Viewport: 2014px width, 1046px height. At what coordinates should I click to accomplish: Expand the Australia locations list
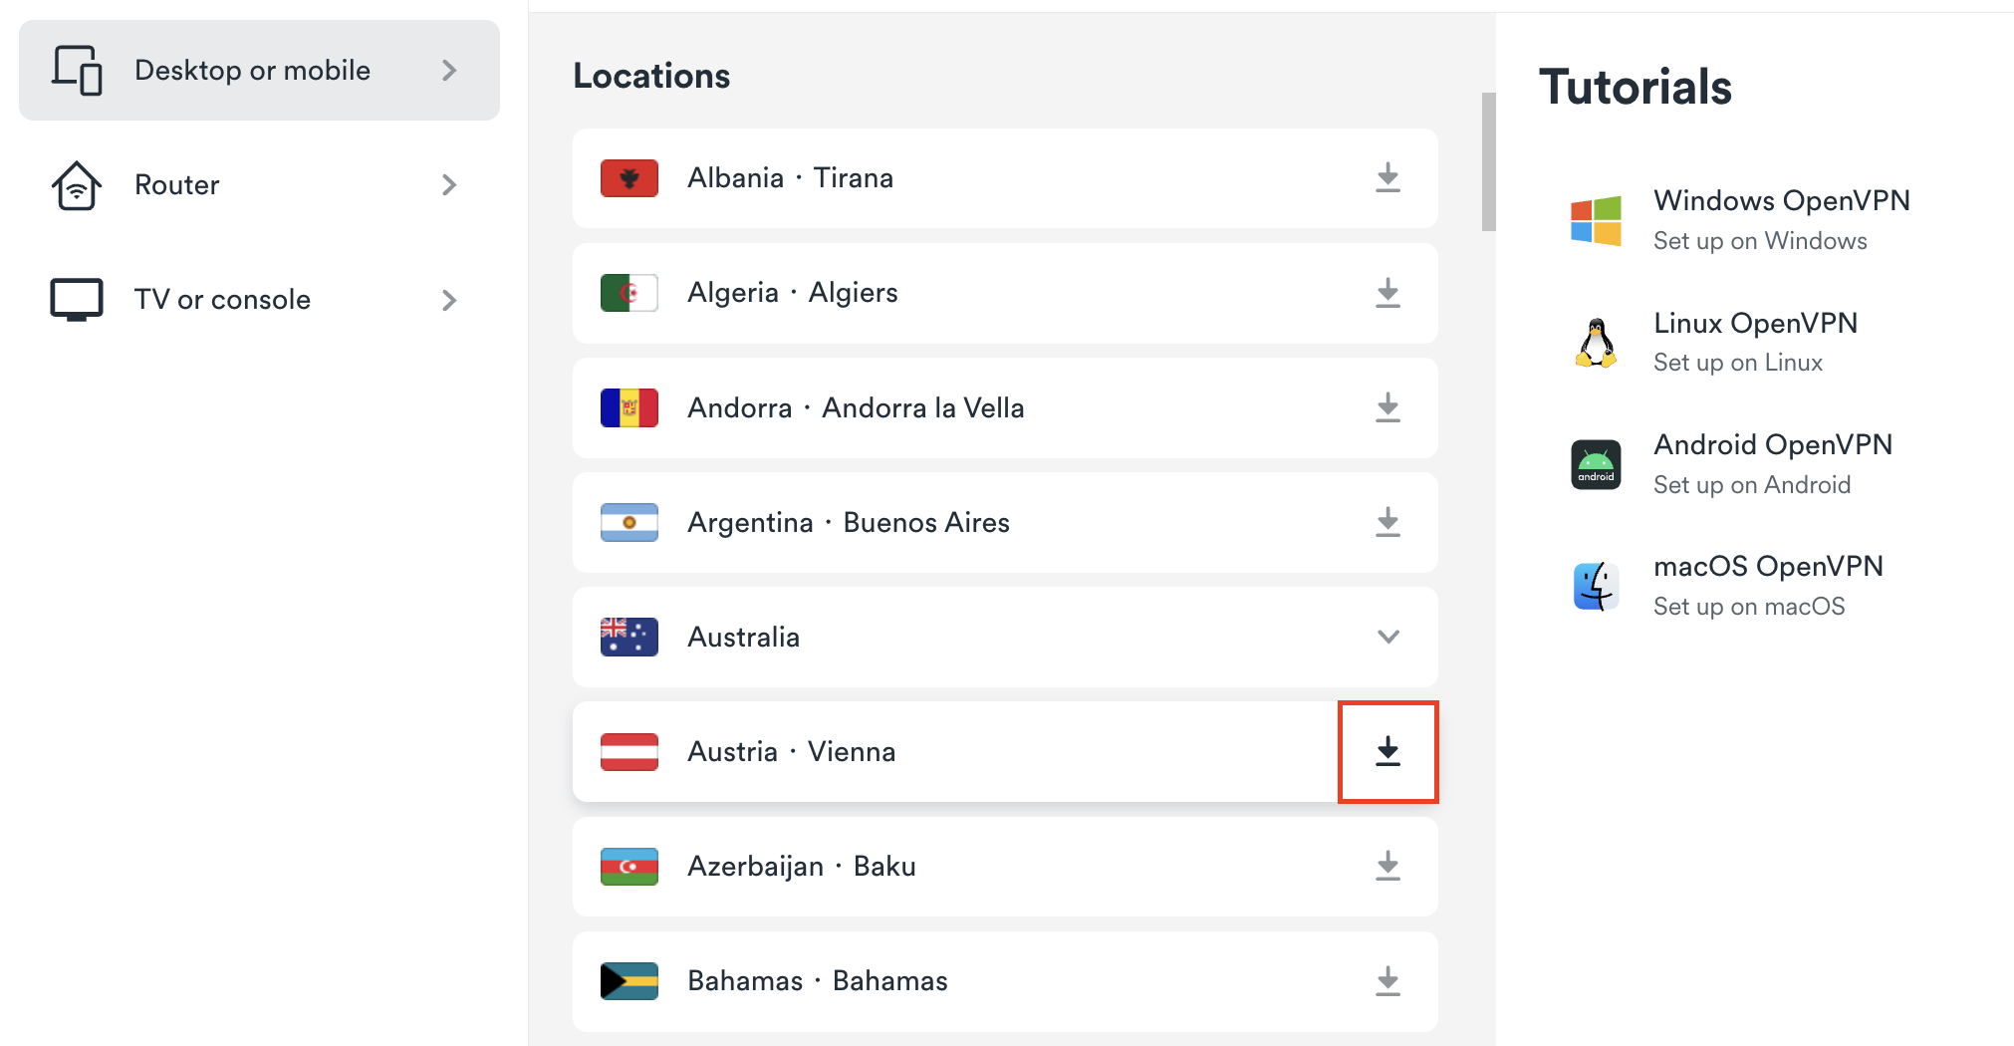[x=1387, y=637]
